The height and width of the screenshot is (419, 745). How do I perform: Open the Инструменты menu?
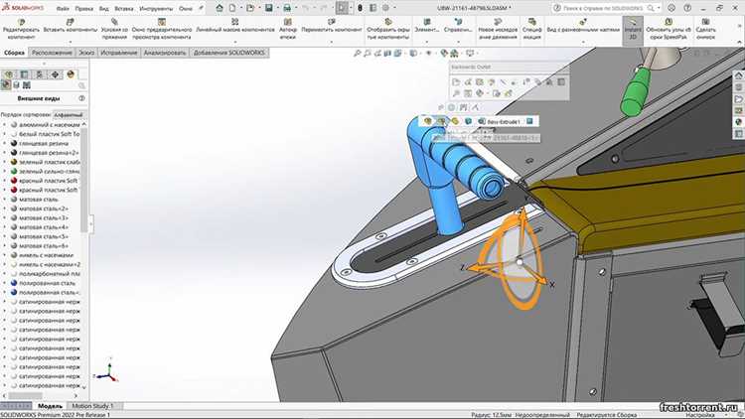156,9
